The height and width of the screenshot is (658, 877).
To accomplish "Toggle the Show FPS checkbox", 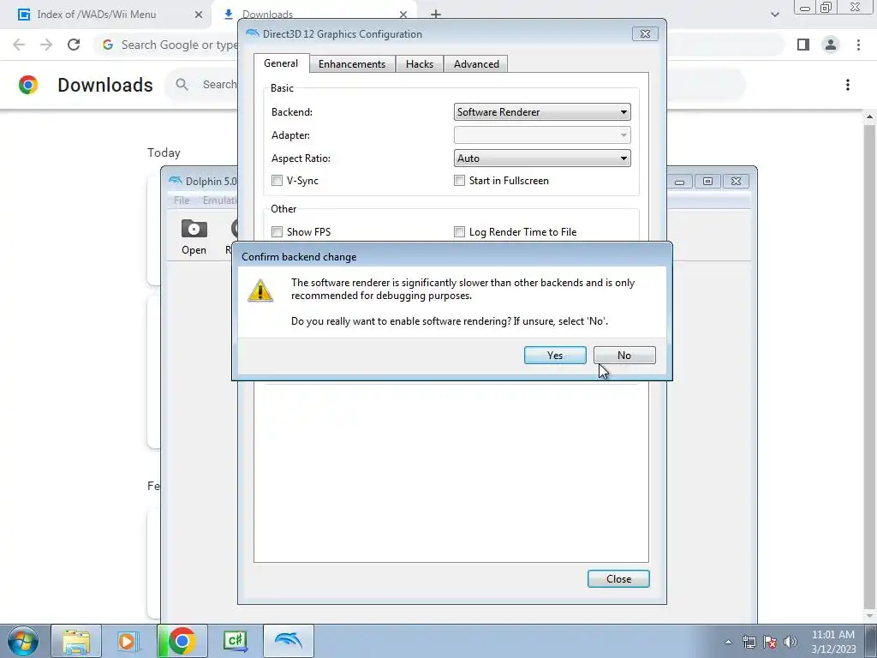I will pyautogui.click(x=277, y=231).
